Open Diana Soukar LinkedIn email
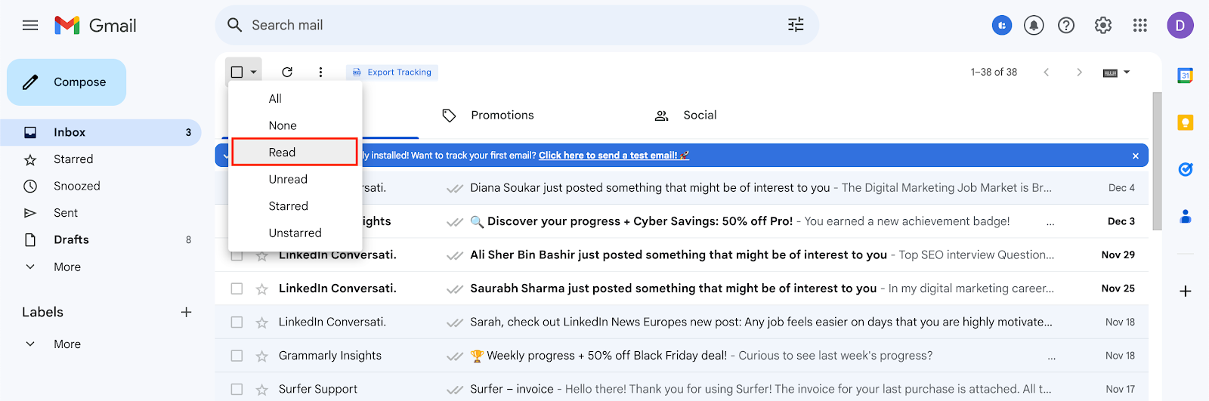 tap(682, 187)
